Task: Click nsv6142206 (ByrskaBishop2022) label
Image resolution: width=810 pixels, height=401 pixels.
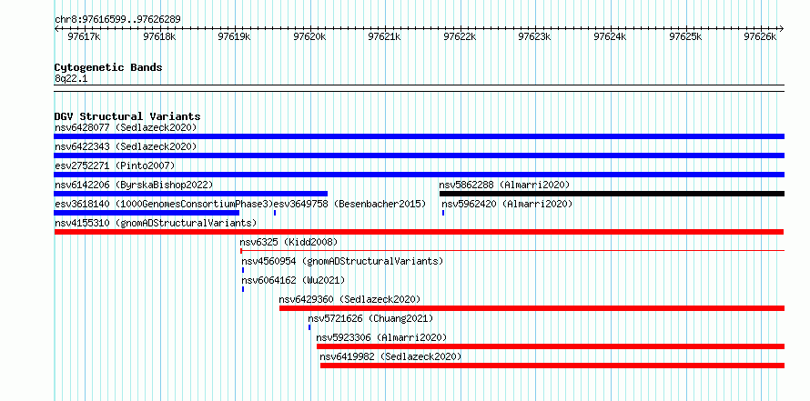Action: click(x=134, y=185)
